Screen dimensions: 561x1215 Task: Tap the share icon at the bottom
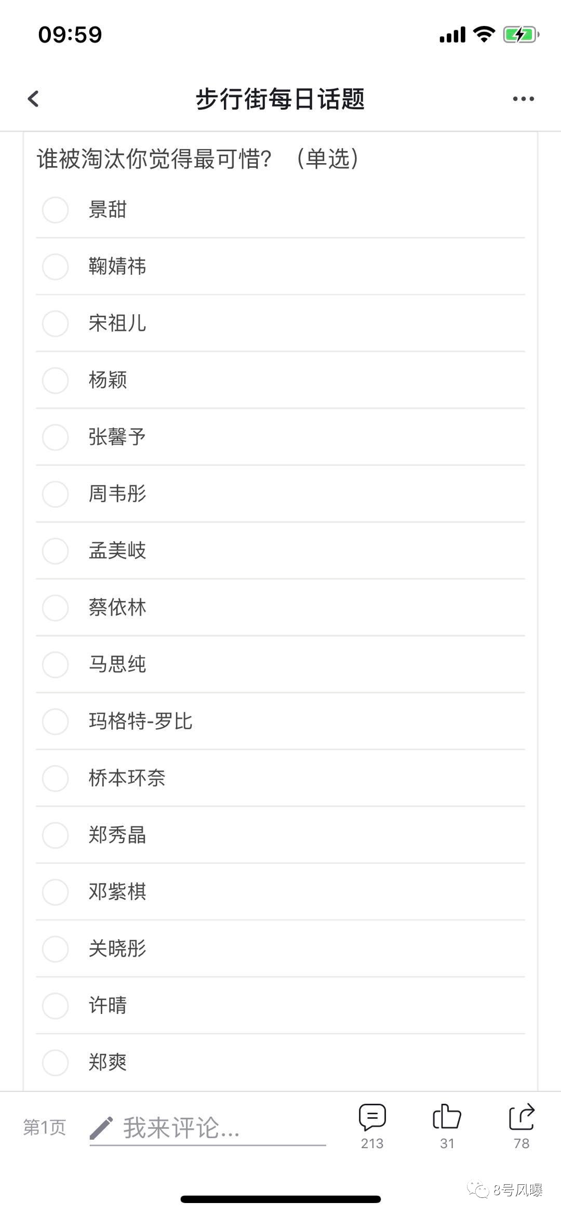(x=522, y=1117)
